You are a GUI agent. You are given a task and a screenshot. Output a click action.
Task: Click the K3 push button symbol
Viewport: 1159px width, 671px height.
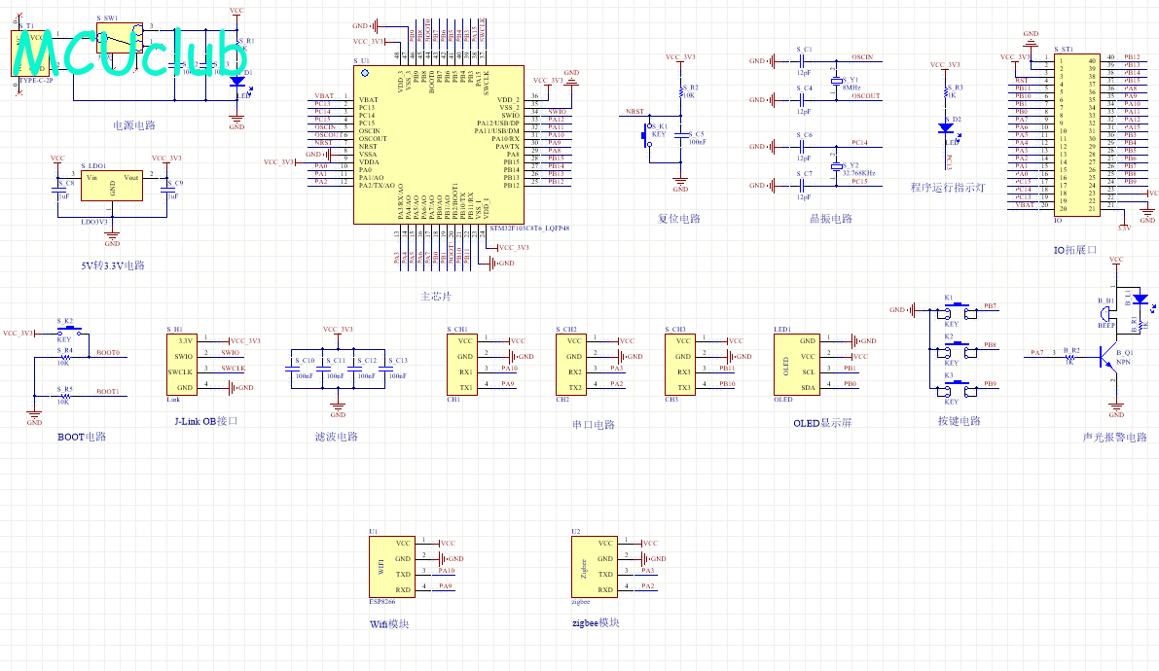[960, 389]
